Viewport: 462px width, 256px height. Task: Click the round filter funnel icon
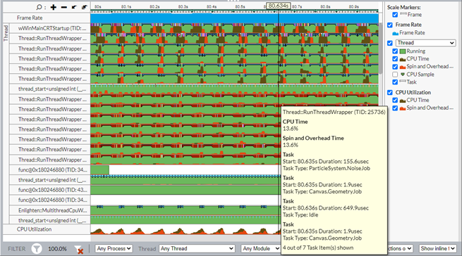[37, 249]
